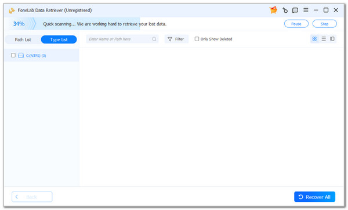This screenshot has width=348, height=210.
Task: Click the register key icon
Action: (x=285, y=10)
